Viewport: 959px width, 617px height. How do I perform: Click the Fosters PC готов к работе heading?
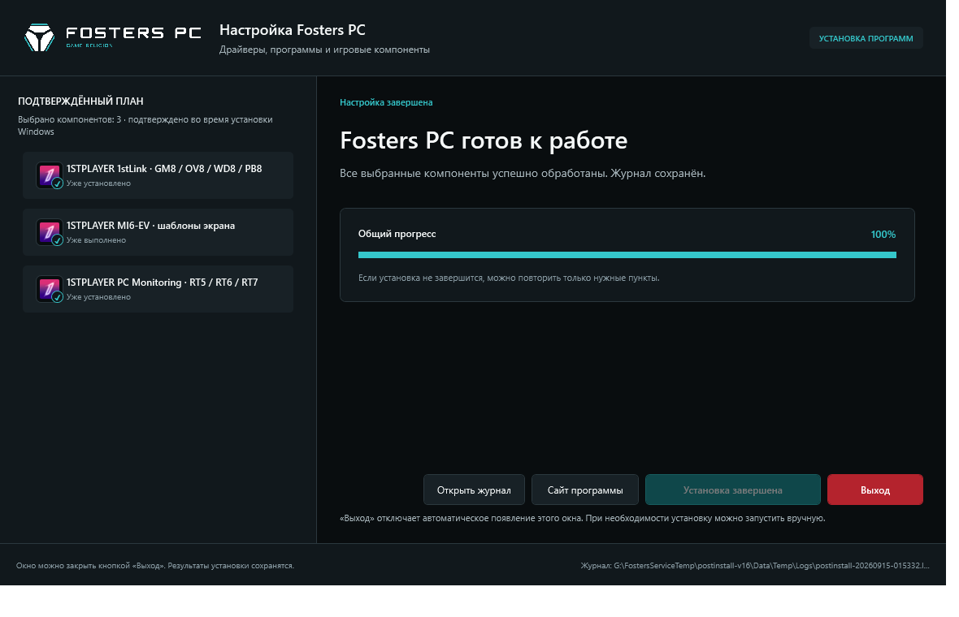pyautogui.click(x=484, y=140)
